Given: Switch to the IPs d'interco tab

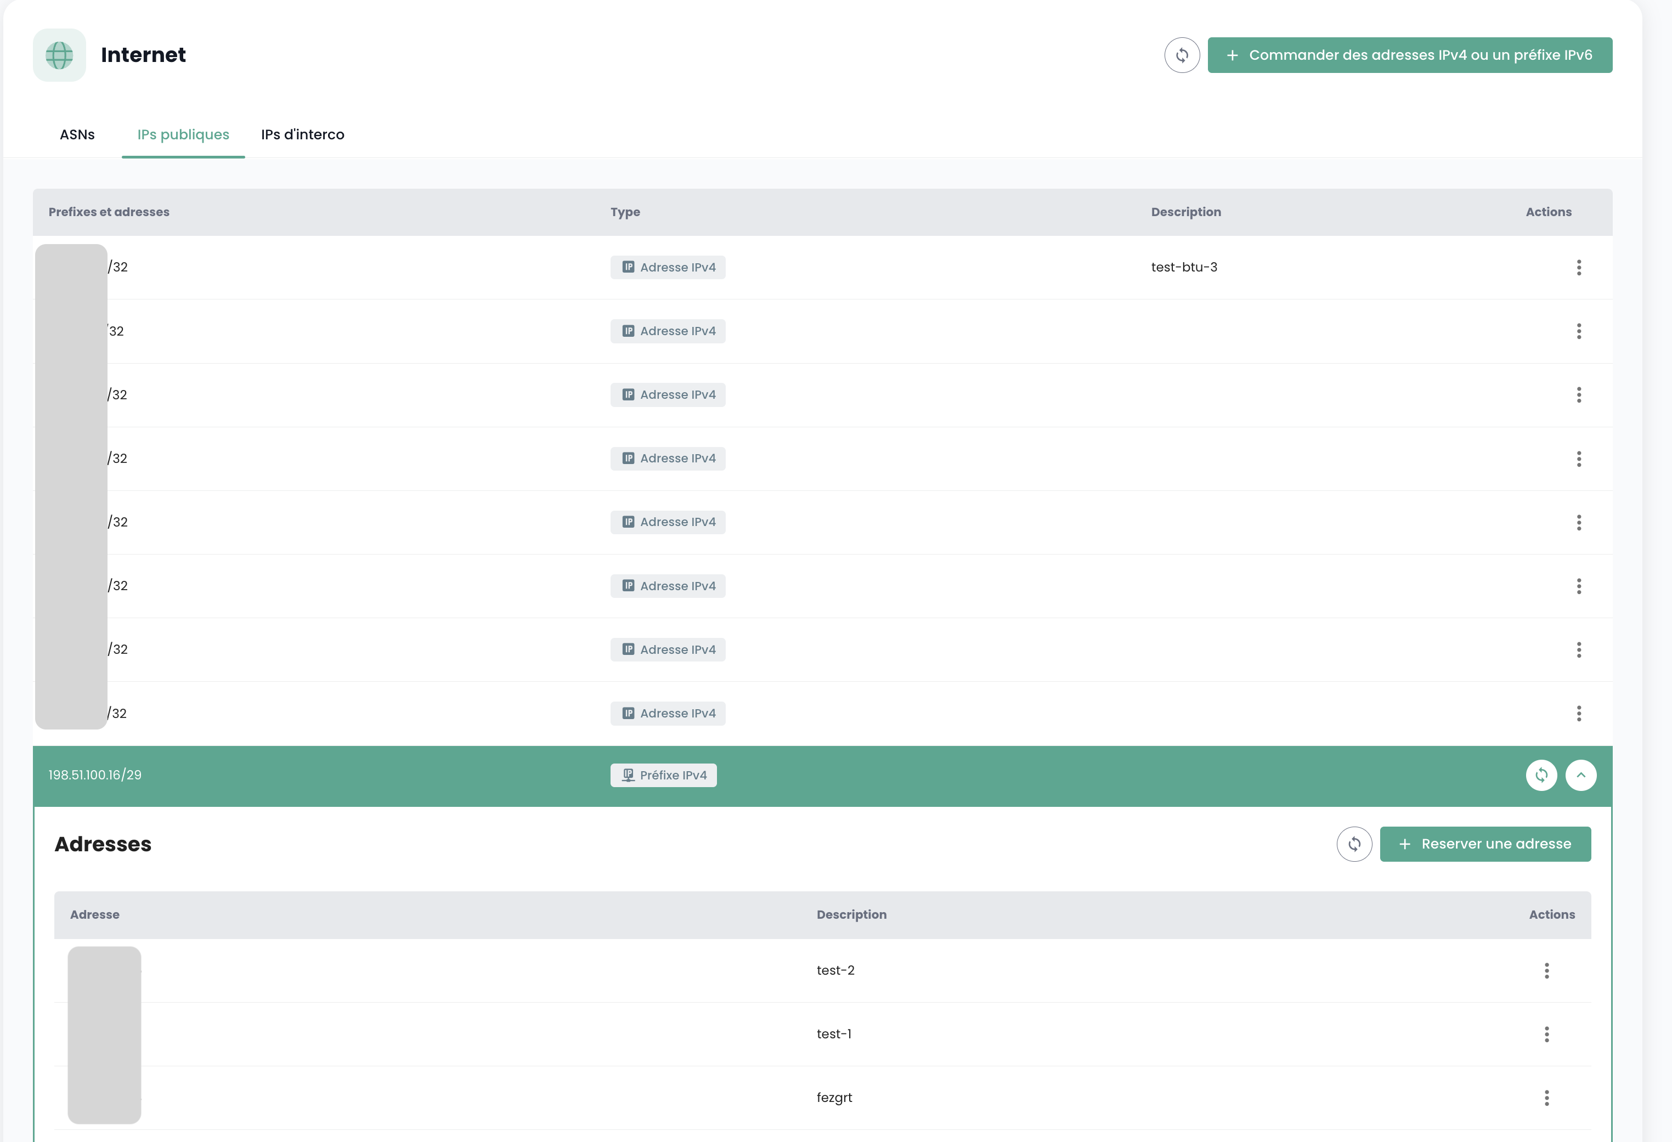Looking at the screenshot, I should [302, 134].
